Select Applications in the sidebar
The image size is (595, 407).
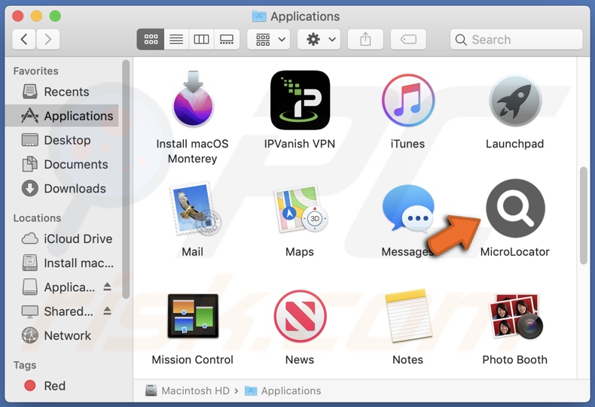63,116
